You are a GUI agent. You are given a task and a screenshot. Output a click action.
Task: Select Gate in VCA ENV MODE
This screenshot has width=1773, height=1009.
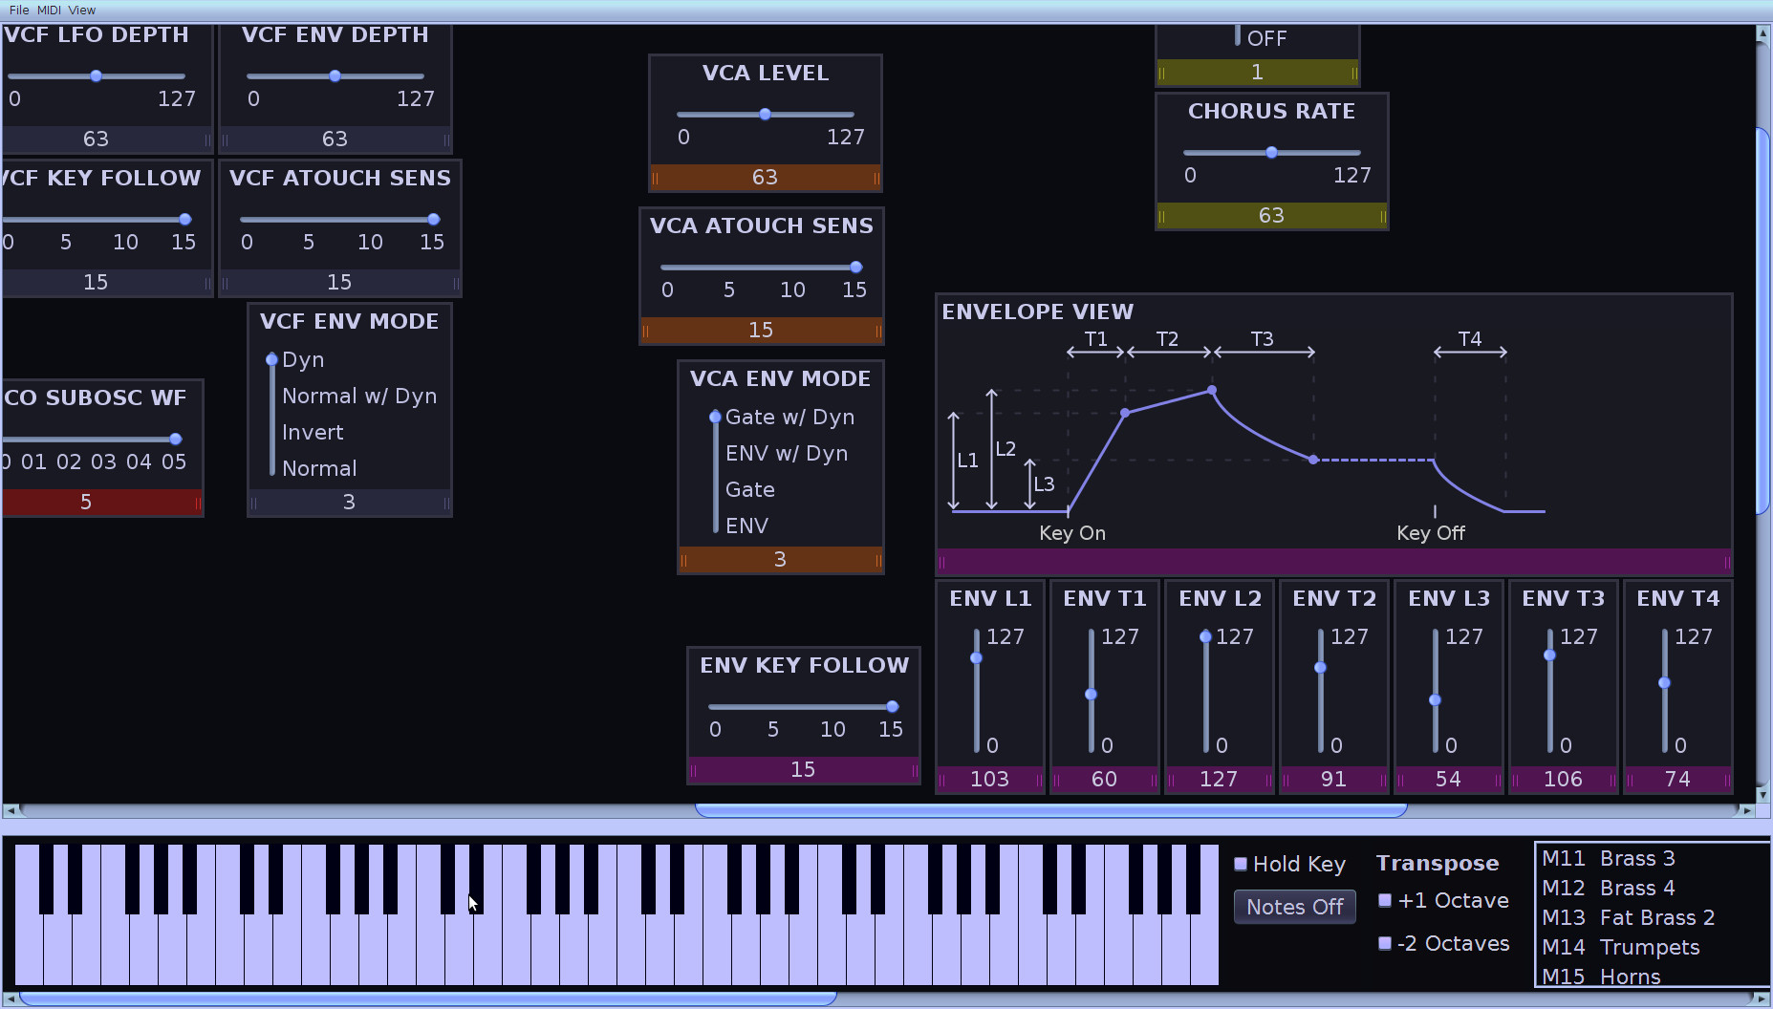click(749, 490)
